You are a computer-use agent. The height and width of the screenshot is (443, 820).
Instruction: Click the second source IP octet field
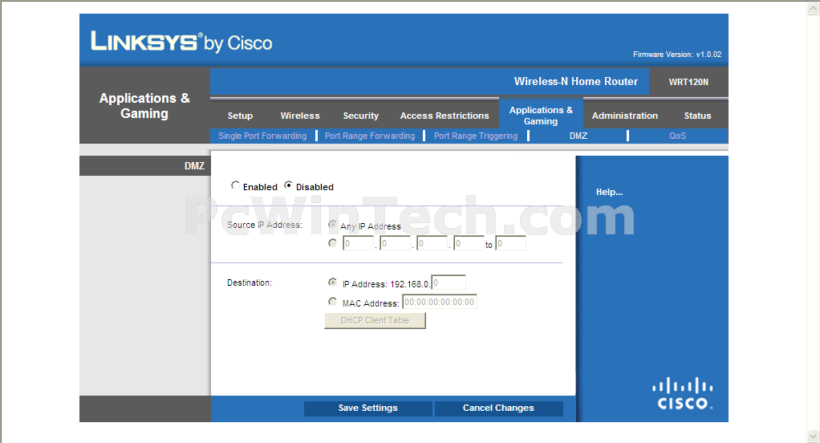tap(396, 243)
